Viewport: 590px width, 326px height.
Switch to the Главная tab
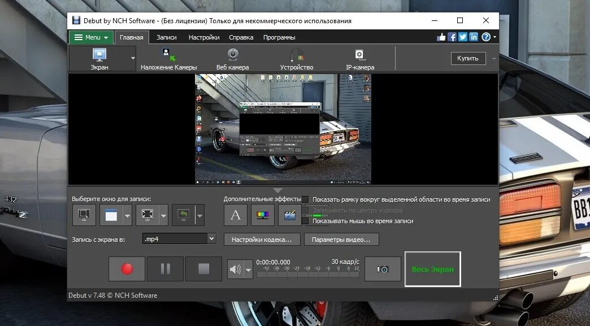click(x=131, y=37)
